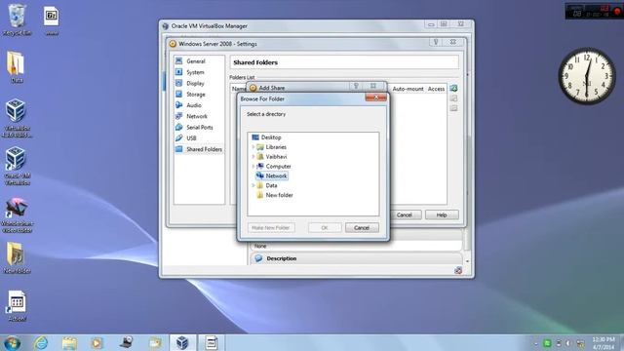Expand the Libraries tree node
The height and width of the screenshot is (351, 624).
[x=253, y=147]
